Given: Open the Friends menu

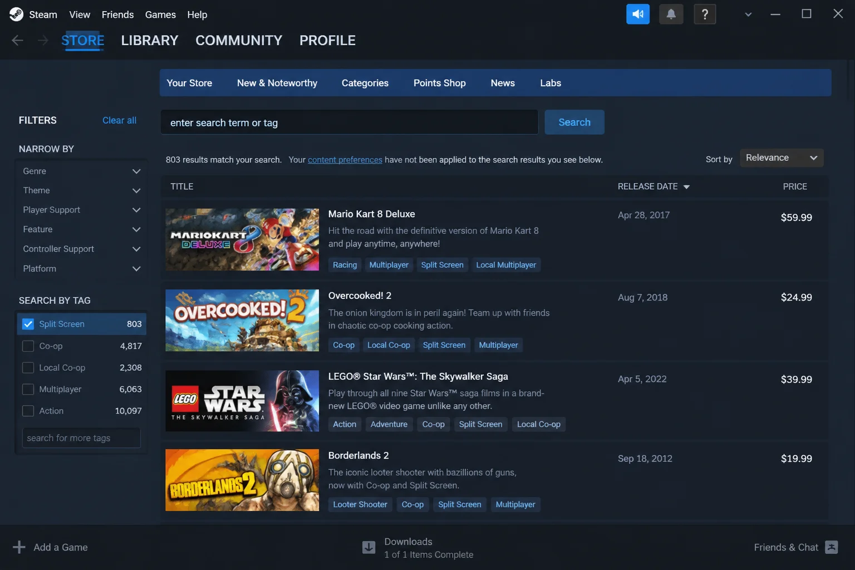Looking at the screenshot, I should 117,14.
